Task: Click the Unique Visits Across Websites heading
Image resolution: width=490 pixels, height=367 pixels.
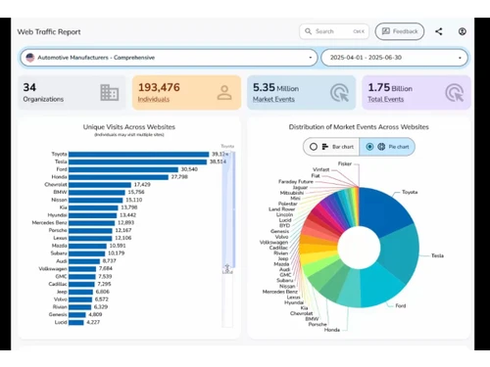Action: [129, 127]
